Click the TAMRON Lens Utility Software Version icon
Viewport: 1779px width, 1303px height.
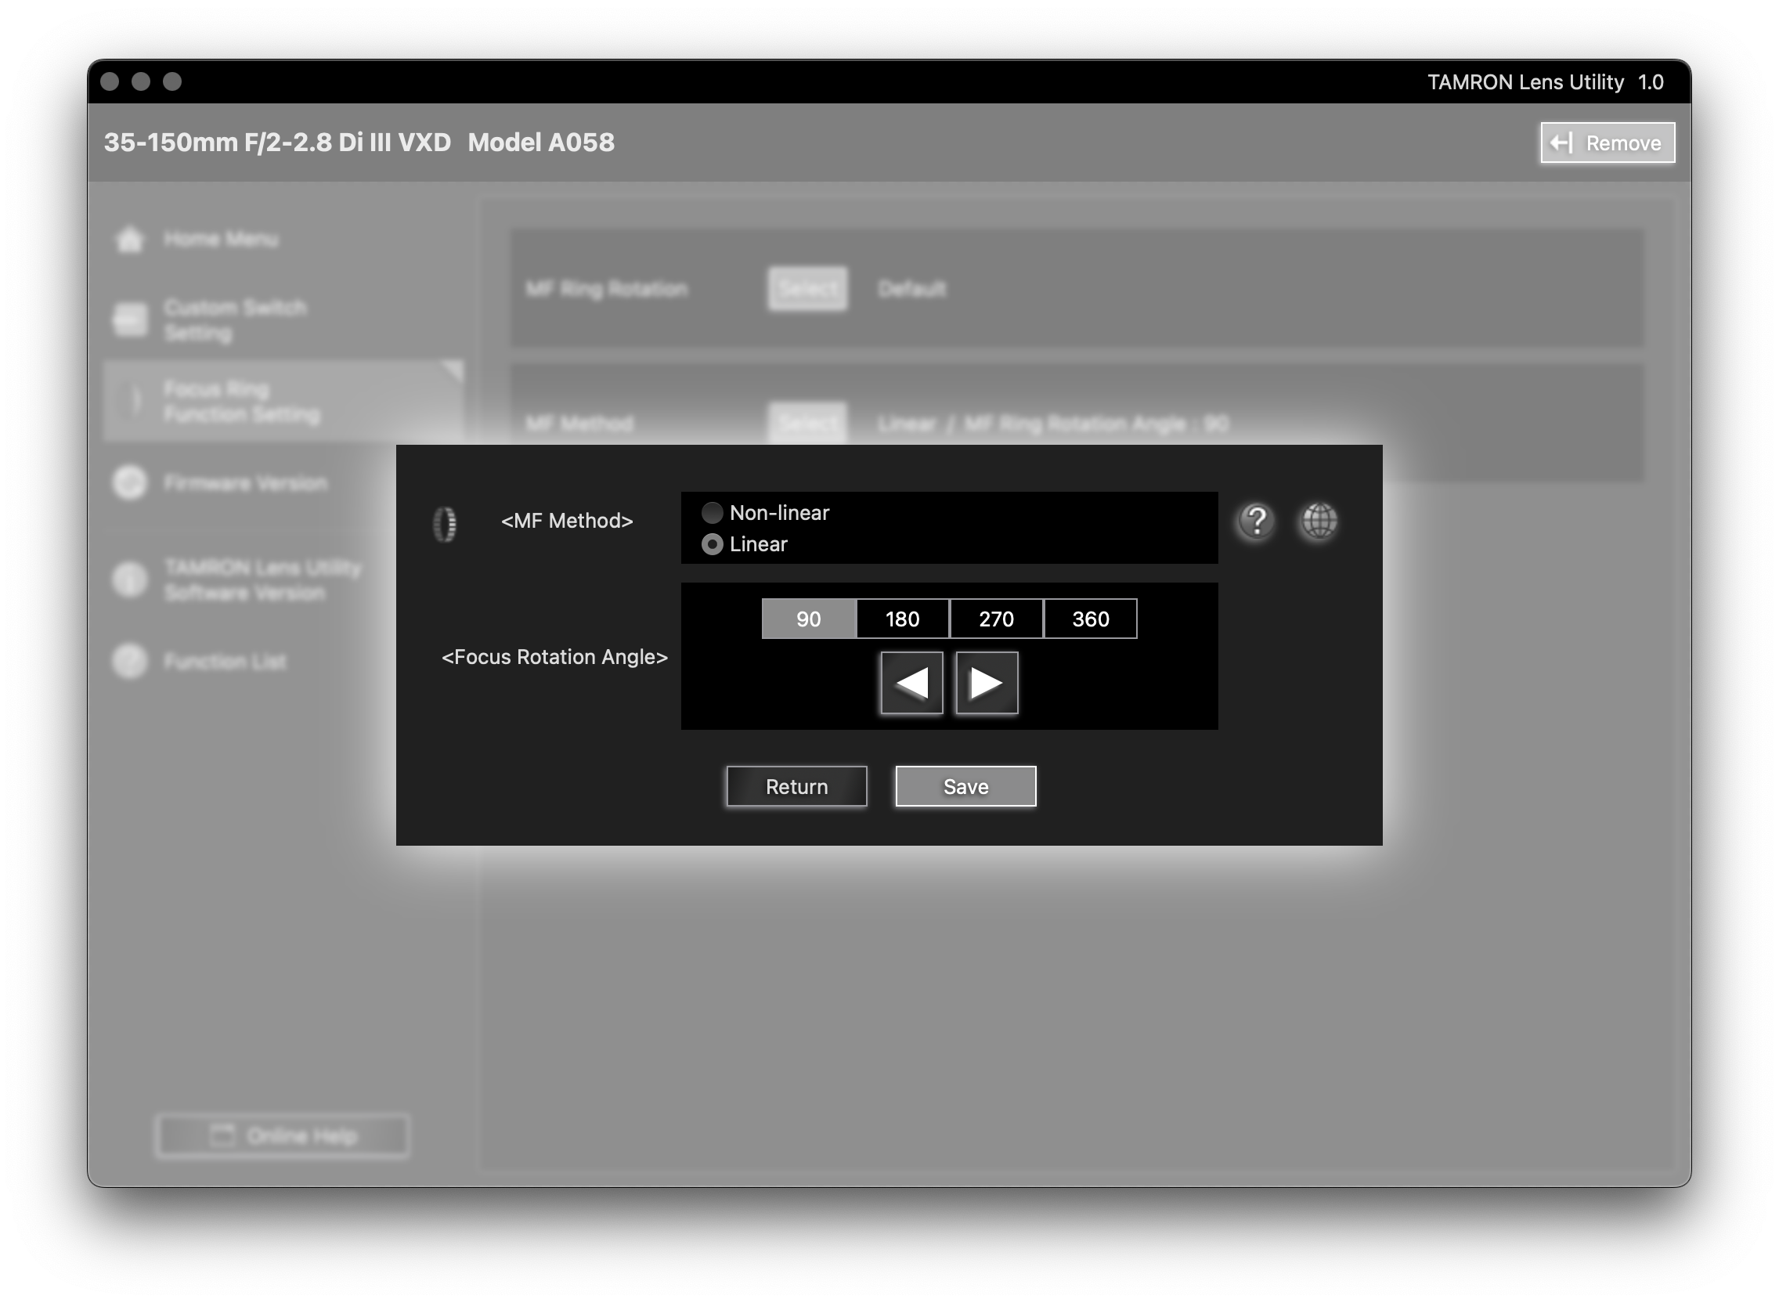click(x=130, y=579)
